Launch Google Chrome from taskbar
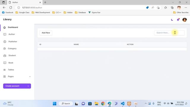 [x=103, y=104]
